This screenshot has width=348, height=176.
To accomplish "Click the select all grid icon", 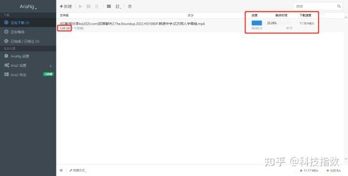I will pos(109,6).
